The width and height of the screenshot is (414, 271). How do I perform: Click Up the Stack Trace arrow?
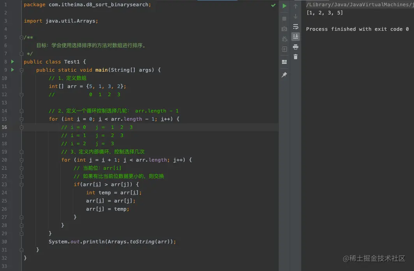click(296, 6)
